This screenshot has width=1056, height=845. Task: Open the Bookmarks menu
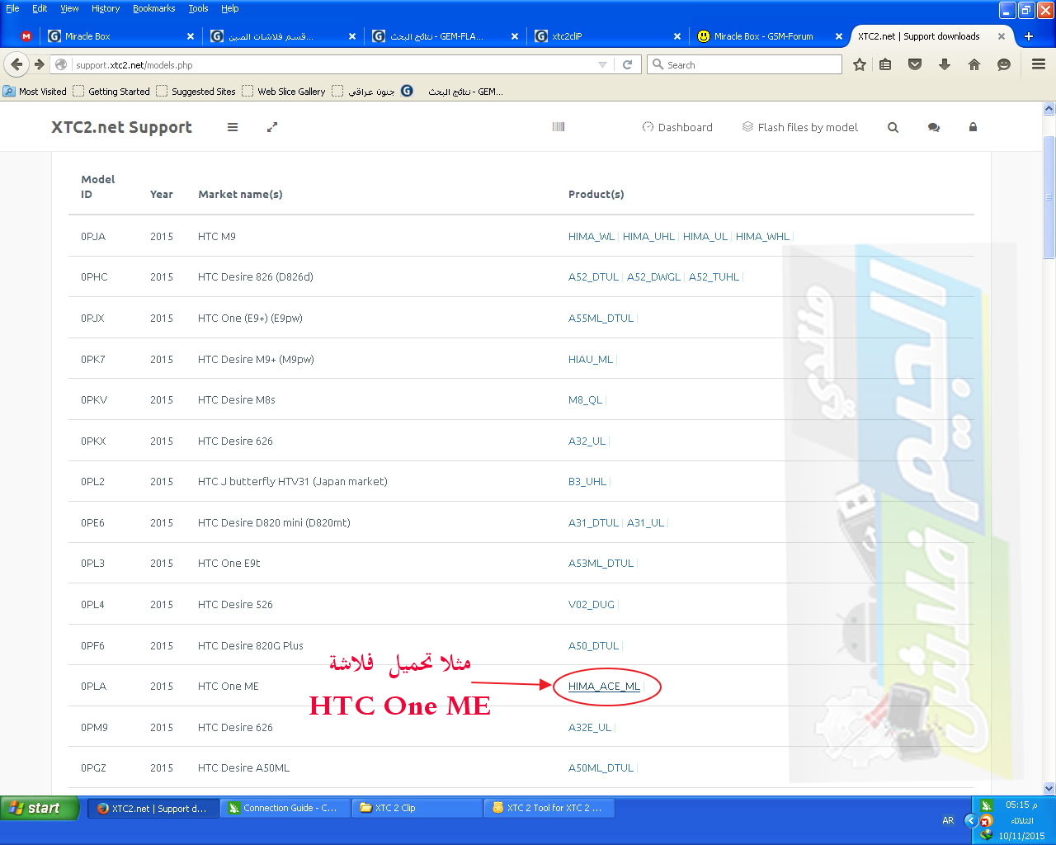pos(154,8)
